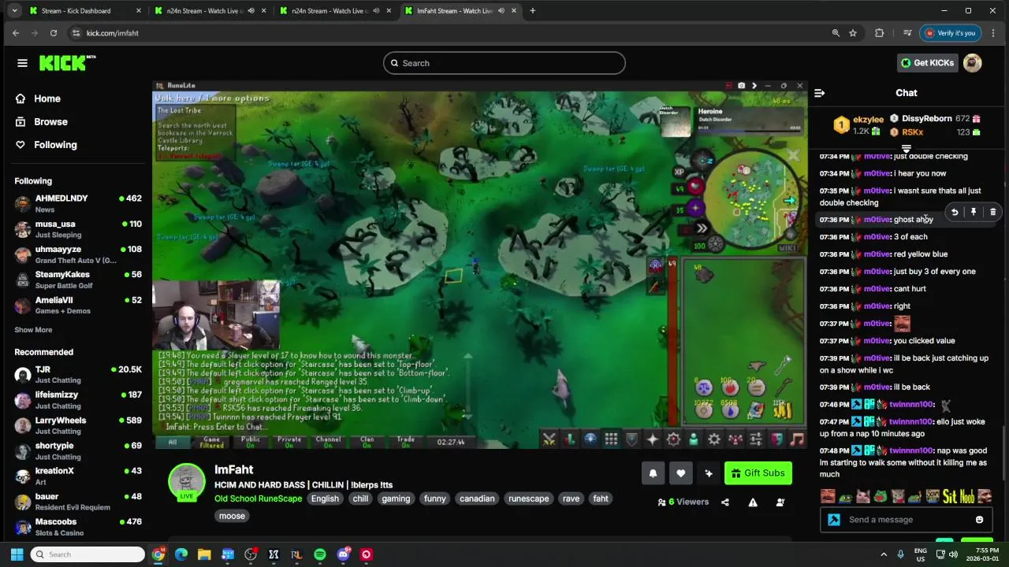Expand the gift leaderboard in chat
This screenshot has height=567, width=1009.
pyautogui.click(x=907, y=149)
